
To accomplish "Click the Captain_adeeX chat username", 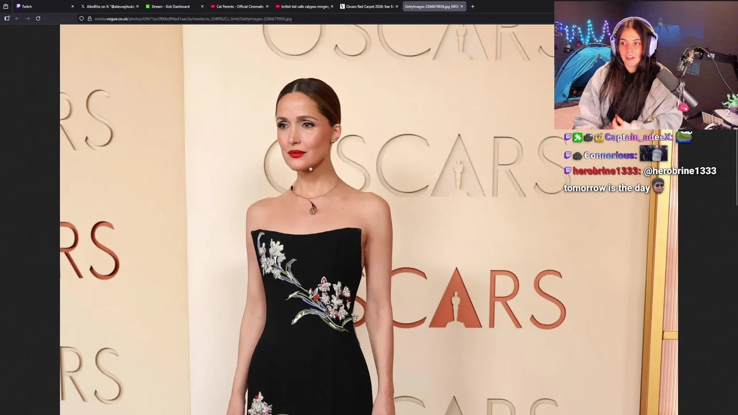I will 638,138.
